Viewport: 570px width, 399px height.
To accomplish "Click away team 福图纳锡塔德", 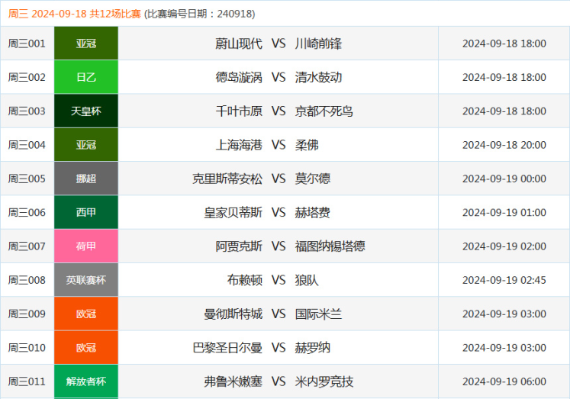I will click(x=330, y=246).
